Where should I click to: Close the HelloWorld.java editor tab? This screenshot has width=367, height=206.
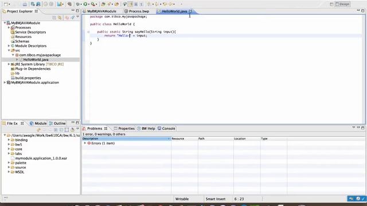point(190,11)
